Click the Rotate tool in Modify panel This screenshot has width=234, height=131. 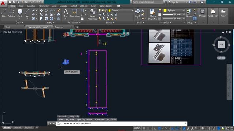[x=46, y=11]
